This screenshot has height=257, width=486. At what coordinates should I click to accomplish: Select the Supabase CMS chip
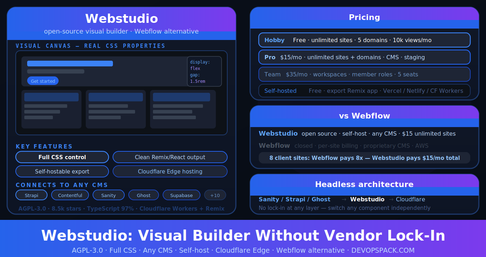[182, 195]
